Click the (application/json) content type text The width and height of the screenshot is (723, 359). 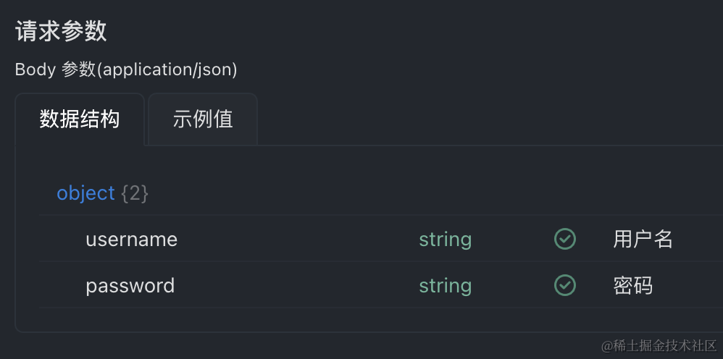tap(167, 69)
